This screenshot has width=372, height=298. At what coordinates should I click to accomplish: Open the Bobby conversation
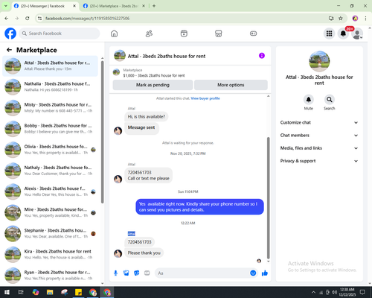tap(50, 129)
